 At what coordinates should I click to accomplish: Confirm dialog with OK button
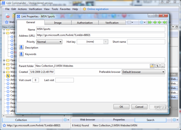coord(121,107)
